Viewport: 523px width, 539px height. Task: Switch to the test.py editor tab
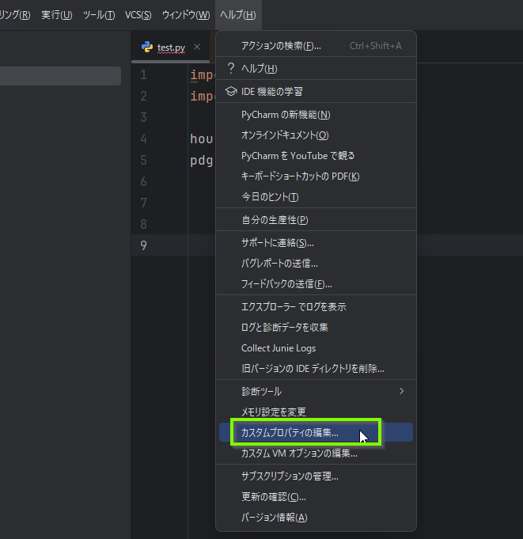171,47
